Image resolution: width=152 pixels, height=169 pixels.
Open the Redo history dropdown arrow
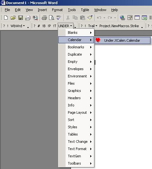115,18
